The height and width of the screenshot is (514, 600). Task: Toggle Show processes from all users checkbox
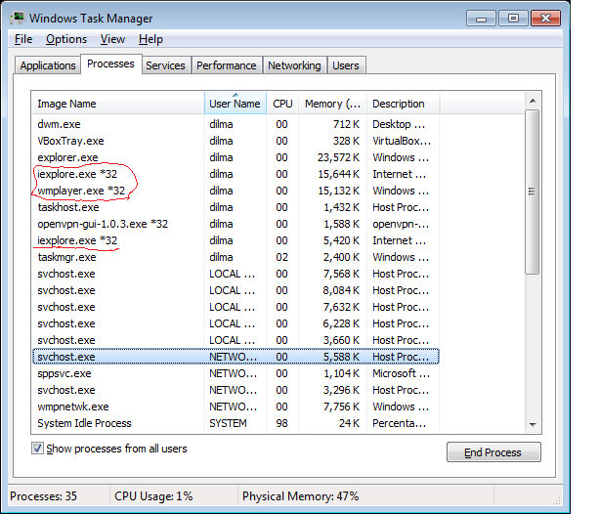(x=38, y=449)
